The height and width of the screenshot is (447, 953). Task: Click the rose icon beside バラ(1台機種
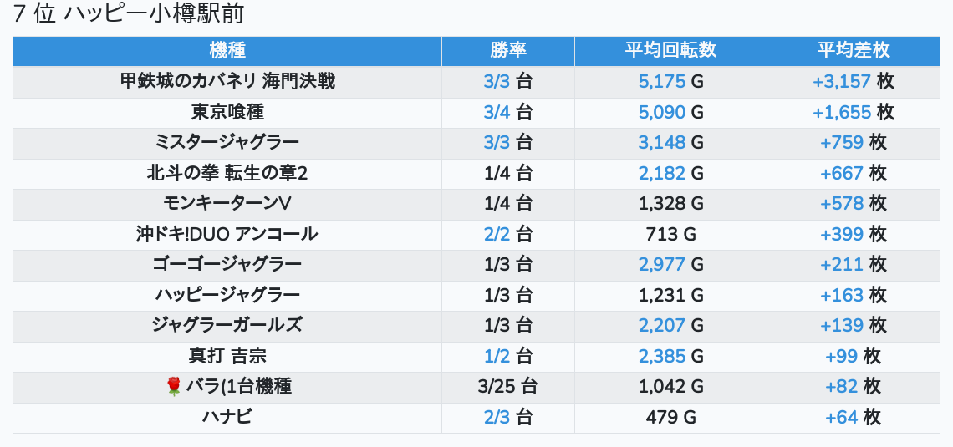coord(174,386)
